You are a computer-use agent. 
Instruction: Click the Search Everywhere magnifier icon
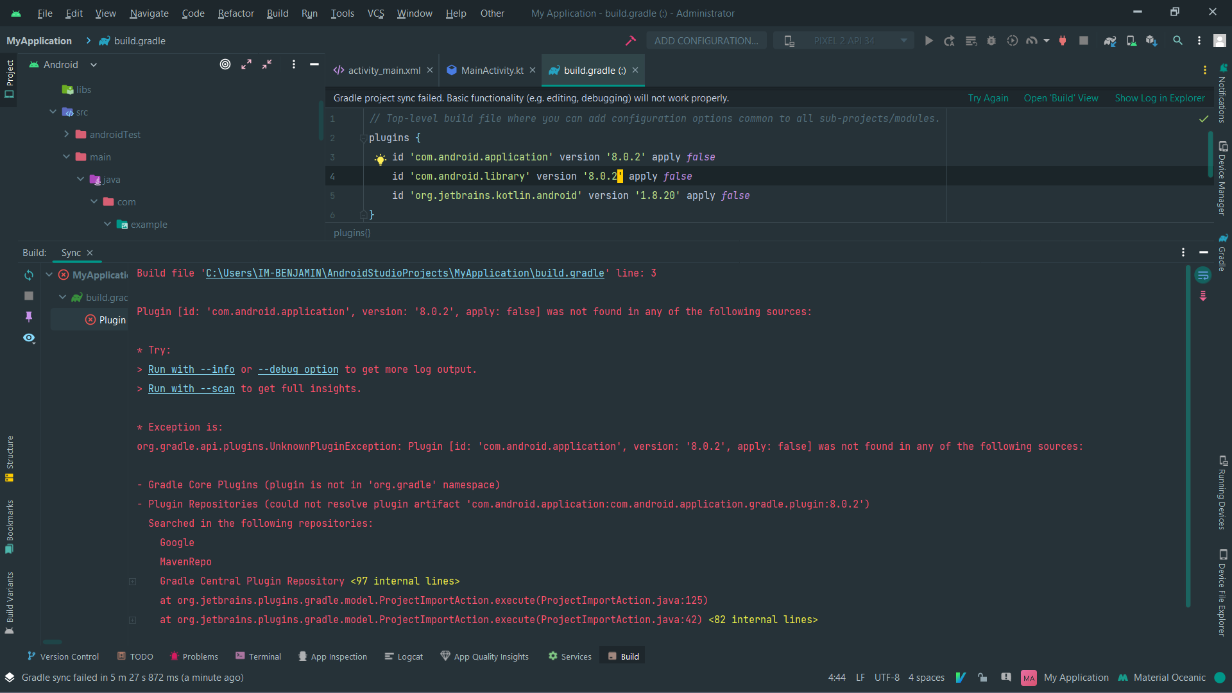pos(1178,40)
